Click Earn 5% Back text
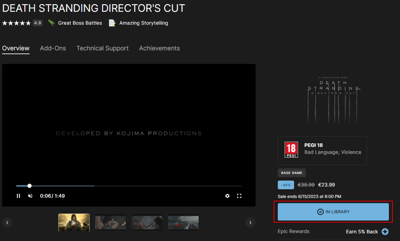The image size is (400, 241). [362, 232]
